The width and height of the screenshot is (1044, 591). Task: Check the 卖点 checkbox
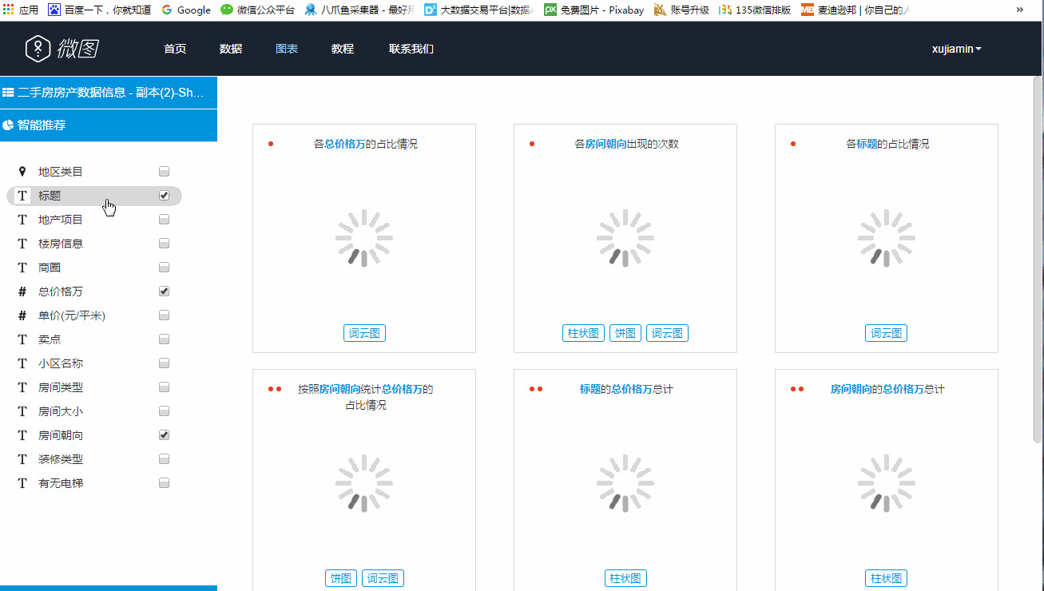coord(164,339)
